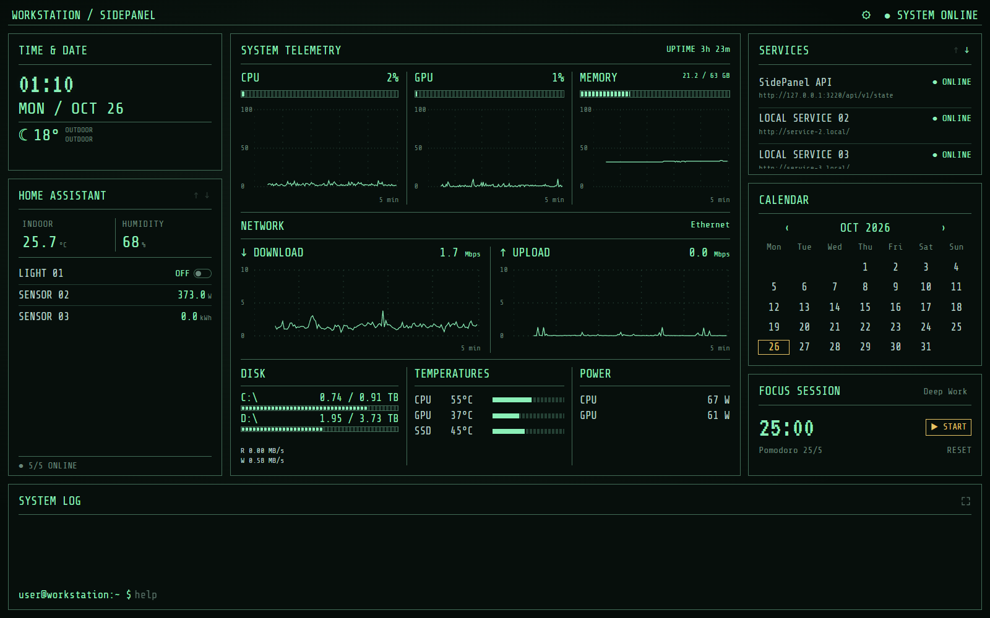Viewport: 990px width, 618px height.
Task: Start the focus session timer
Action: tap(949, 427)
